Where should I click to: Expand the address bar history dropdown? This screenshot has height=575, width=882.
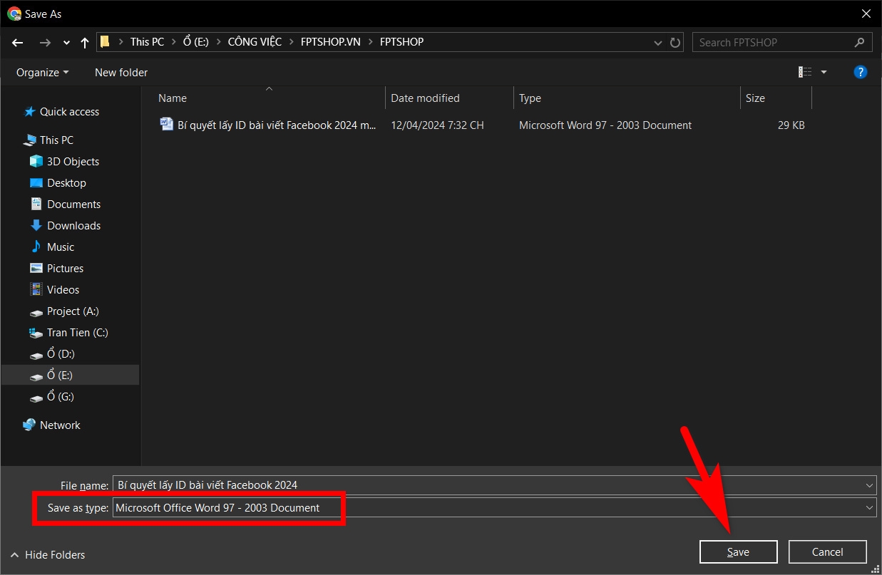pyautogui.click(x=658, y=43)
